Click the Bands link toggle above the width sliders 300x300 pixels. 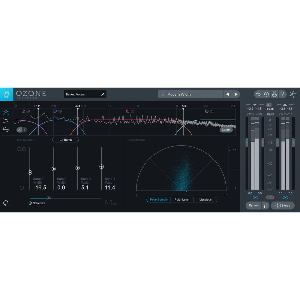65,139
